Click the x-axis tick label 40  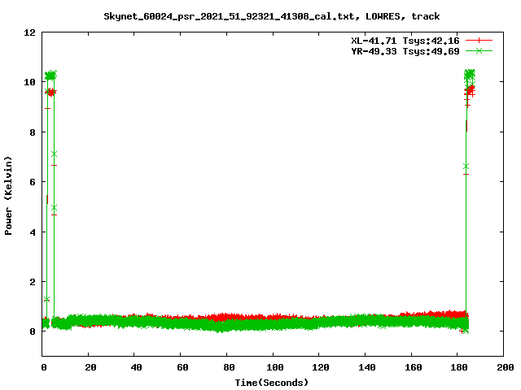click(137, 367)
